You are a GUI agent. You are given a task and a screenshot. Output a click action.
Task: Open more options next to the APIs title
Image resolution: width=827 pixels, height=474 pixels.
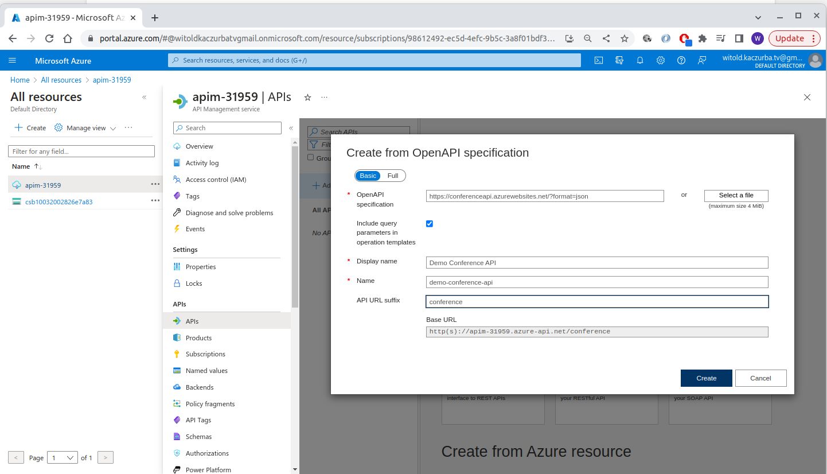point(325,98)
